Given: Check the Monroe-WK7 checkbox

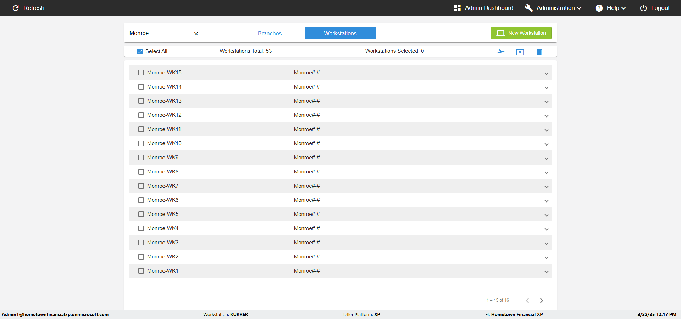Looking at the screenshot, I should (141, 186).
